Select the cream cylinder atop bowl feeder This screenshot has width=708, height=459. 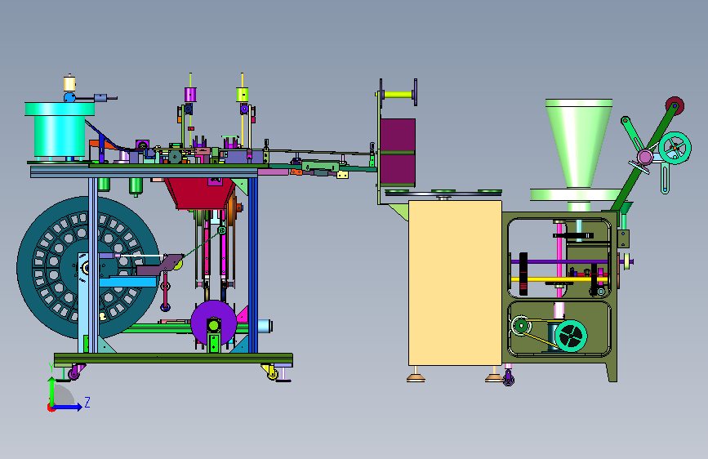point(69,84)
